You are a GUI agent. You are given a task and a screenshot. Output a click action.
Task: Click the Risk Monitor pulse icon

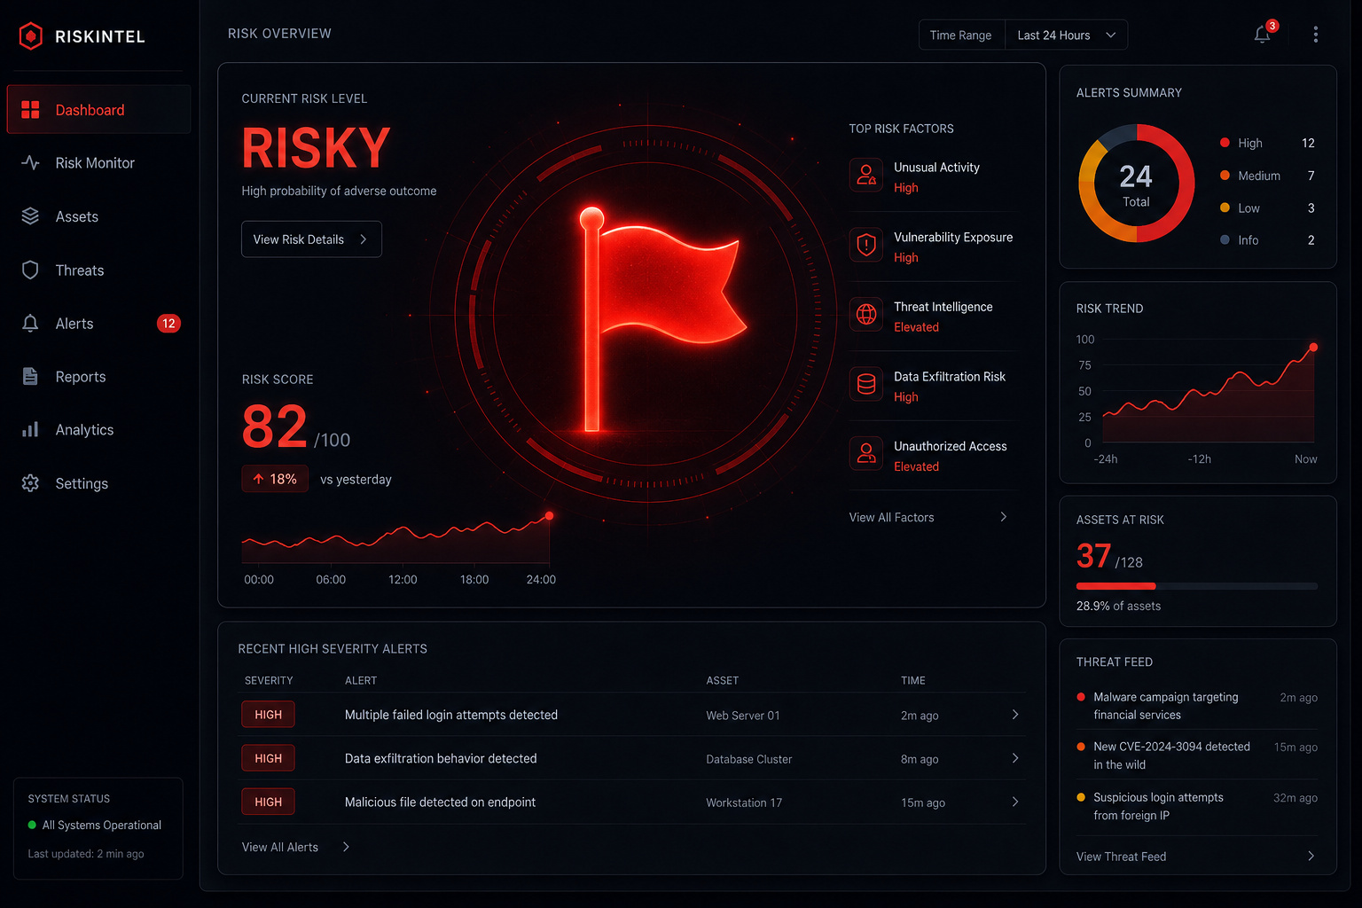pyautogui.click(x=30, y=163)
